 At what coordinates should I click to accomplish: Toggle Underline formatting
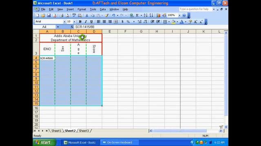pyautogui.click(x=91, y=21)
